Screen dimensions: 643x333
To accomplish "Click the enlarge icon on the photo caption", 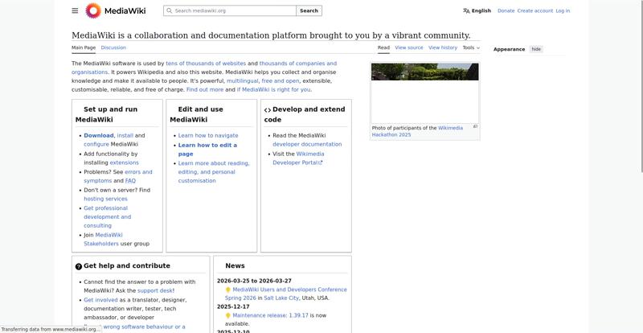I will pos(475,126).
